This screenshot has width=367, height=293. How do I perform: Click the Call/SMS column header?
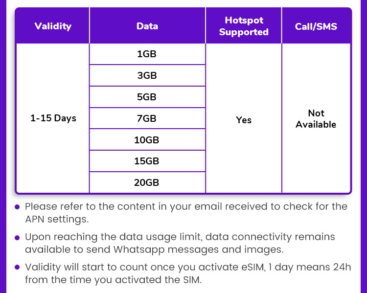pos(316,26)
